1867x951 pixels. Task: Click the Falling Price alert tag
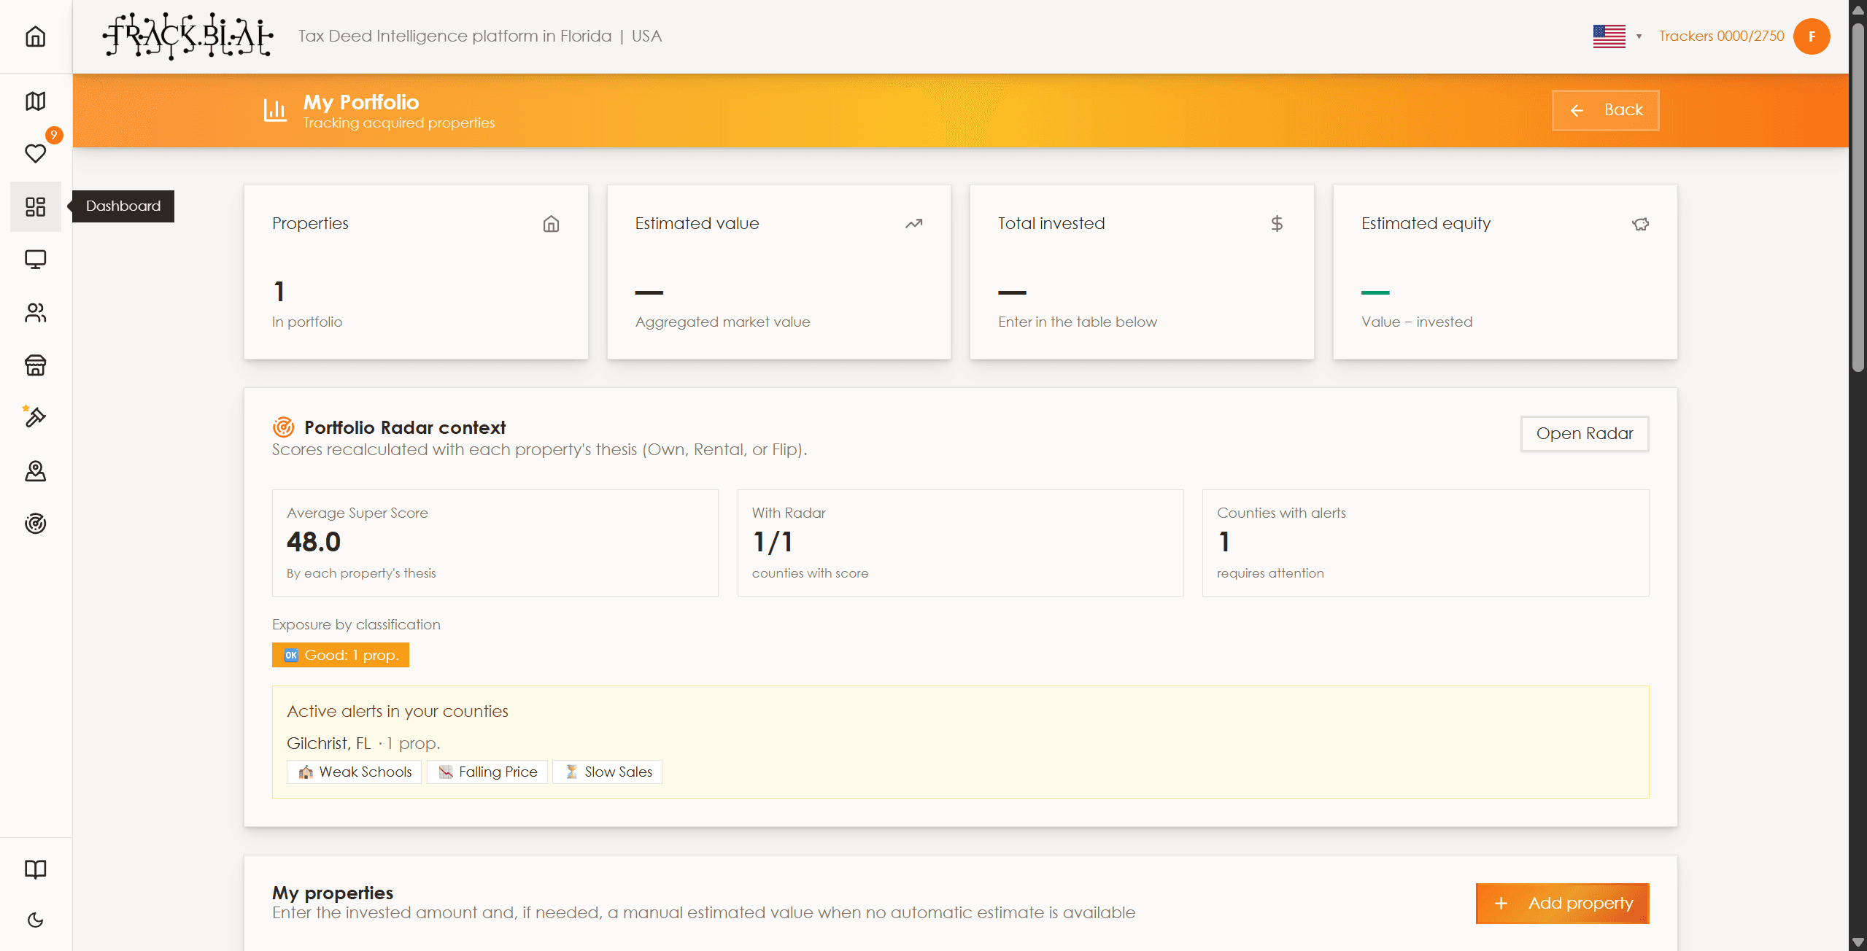coord(487,772)
